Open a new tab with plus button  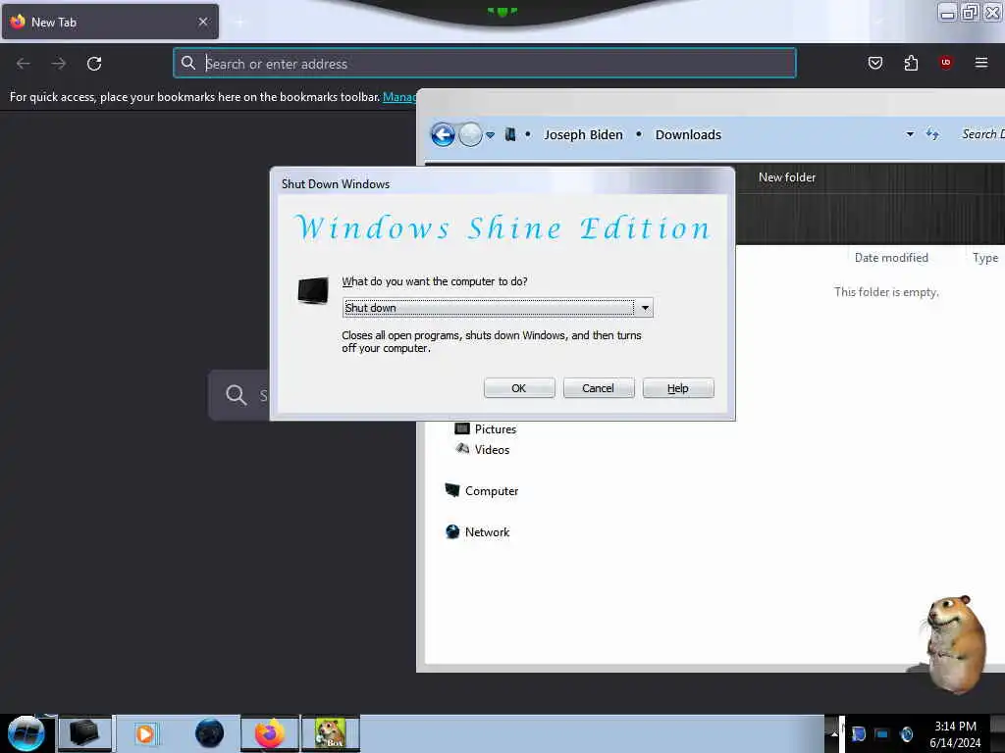pyautogui.click(x=239, y=23)
